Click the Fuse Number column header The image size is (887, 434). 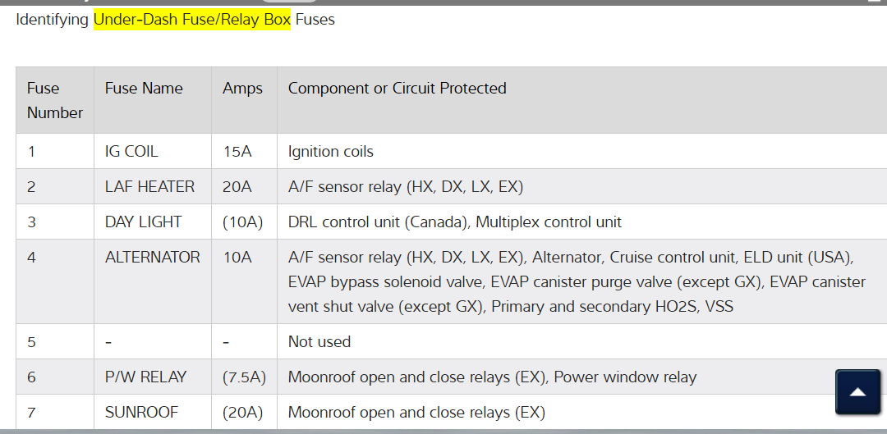click(x=54, y=100)
